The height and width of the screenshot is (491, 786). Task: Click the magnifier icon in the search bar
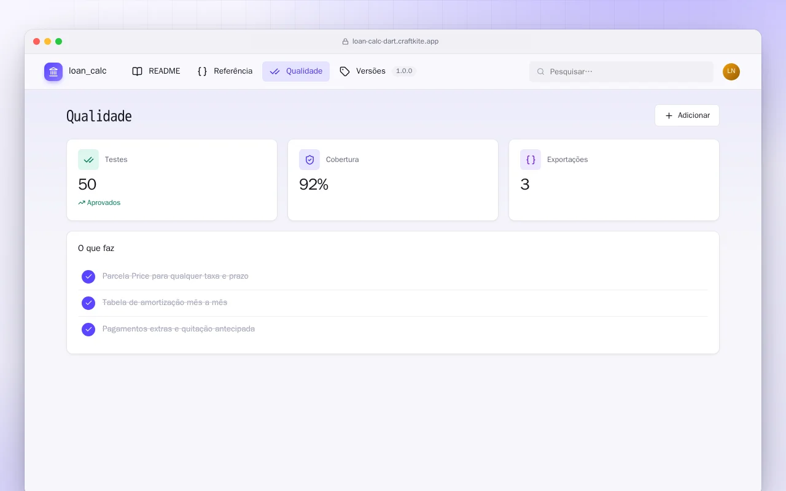point(541,72)
